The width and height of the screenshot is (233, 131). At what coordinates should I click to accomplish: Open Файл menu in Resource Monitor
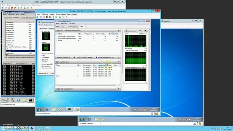click(x=58, y=24)
